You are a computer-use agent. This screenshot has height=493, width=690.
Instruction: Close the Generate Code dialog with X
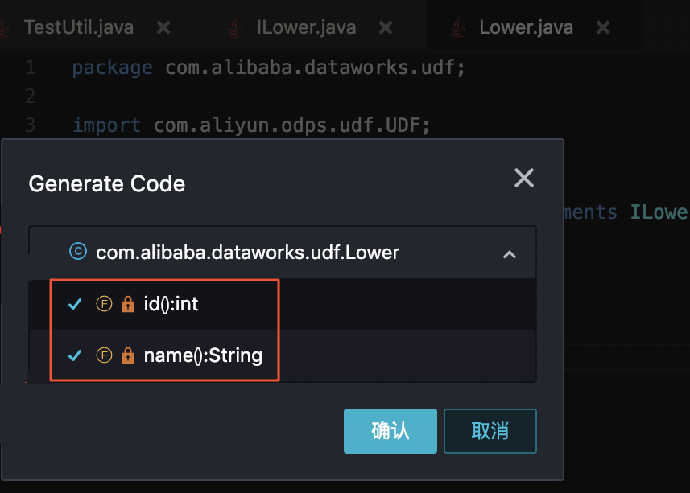tap(523, 178)
